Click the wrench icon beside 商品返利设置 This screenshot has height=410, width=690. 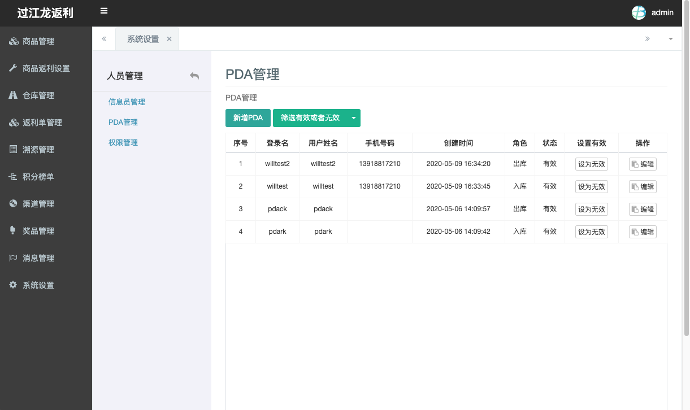pyautogui.click(x=13, y=68)
